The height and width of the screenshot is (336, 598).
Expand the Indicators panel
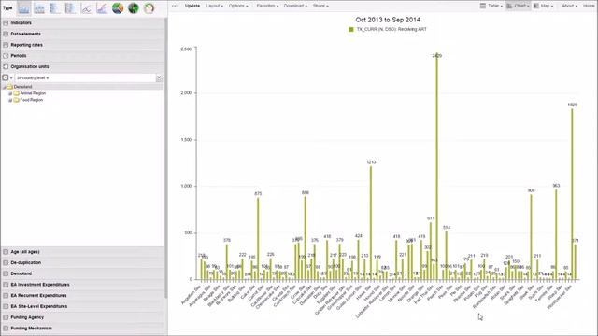point(83,22)
